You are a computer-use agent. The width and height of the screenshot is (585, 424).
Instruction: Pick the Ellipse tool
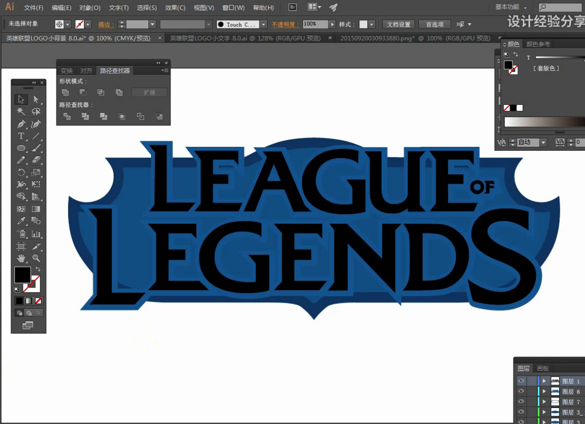(21, 148)
